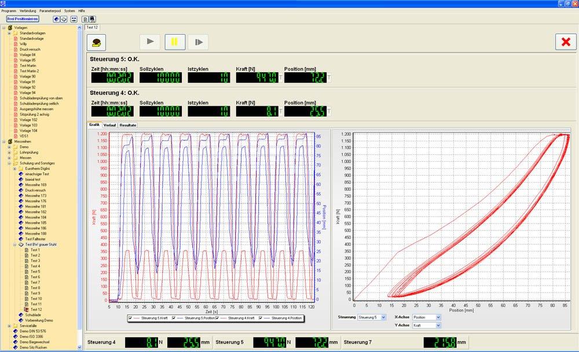Click the Frei Positionieren button

click(x=23, y=19)
